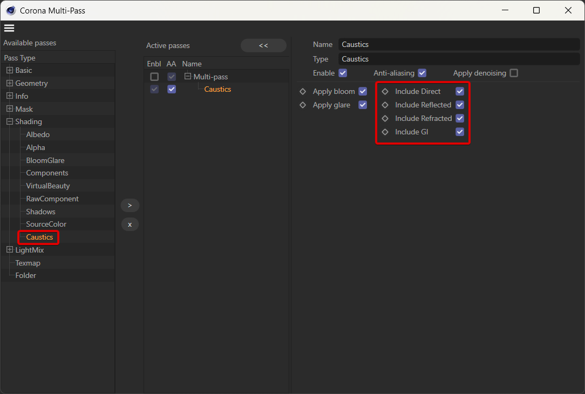Disable the Include GI checkbox
The height and width of the screenshot is (394, 585).
pos(460,132)
